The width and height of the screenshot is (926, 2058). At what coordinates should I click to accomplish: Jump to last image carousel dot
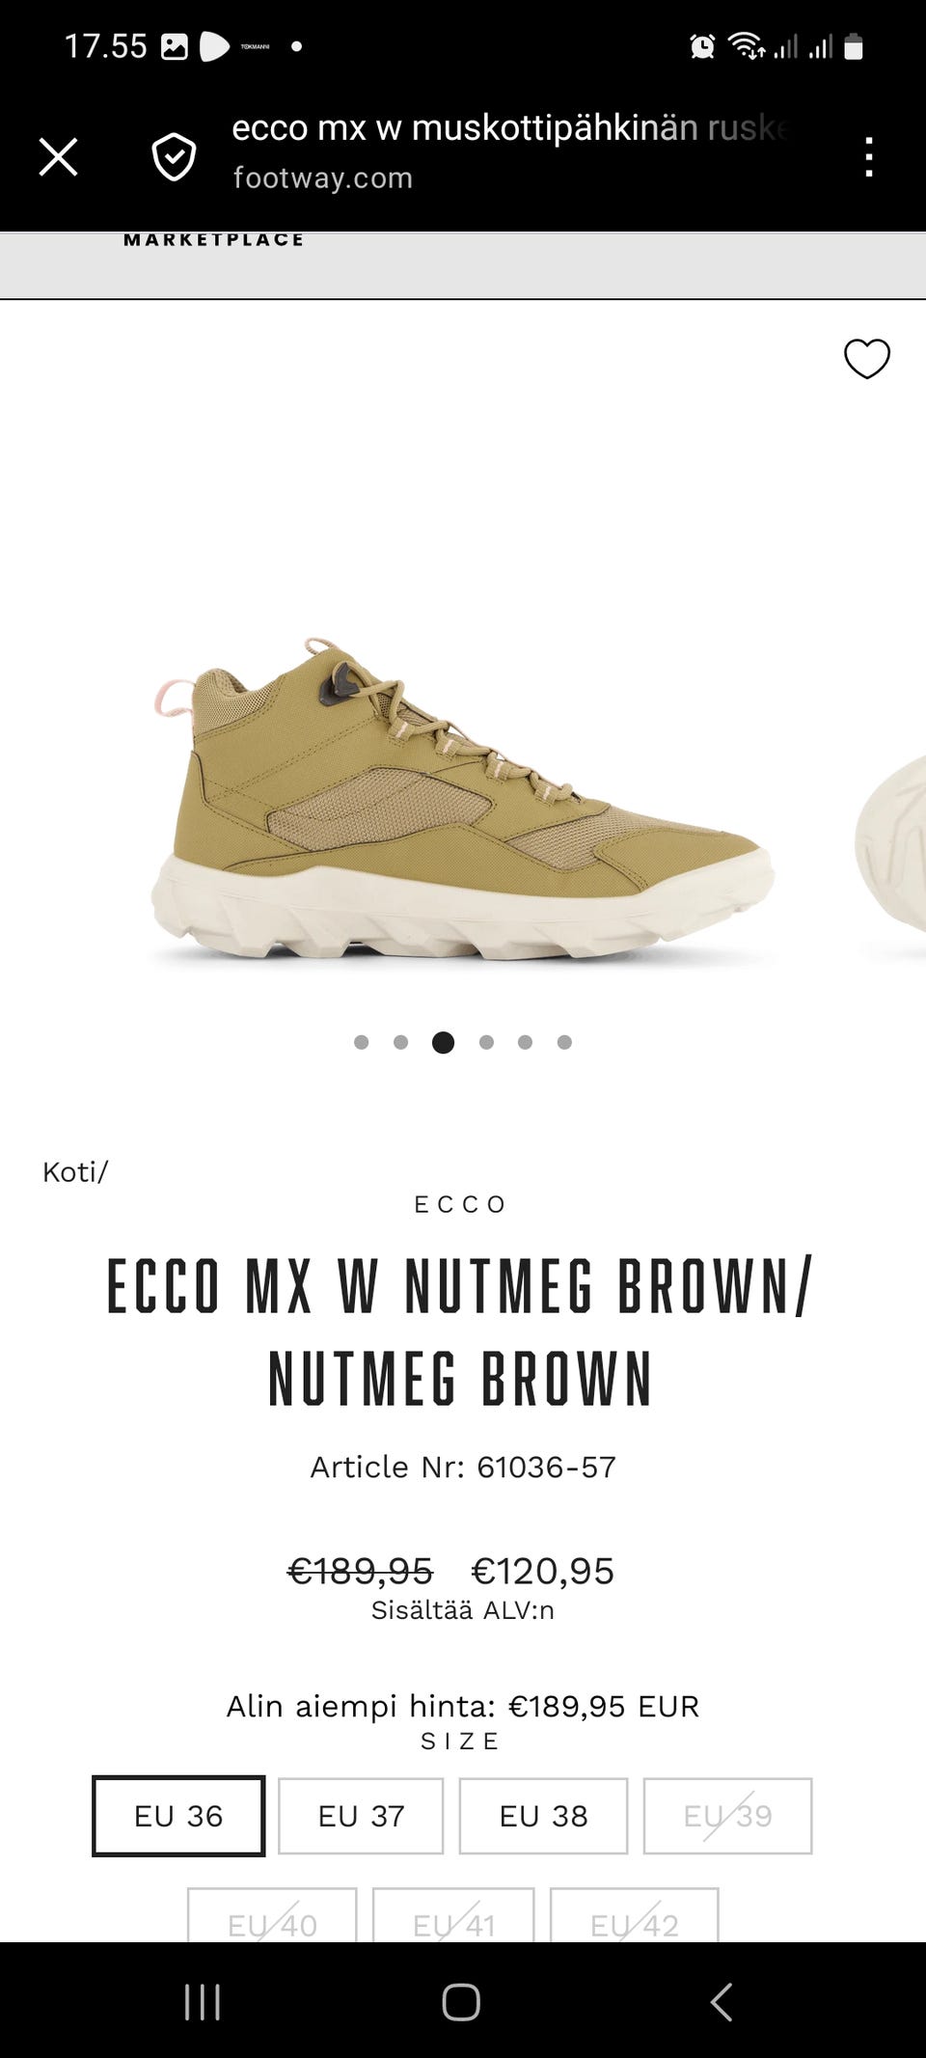pyautogui.click(x=564, y=1042)
